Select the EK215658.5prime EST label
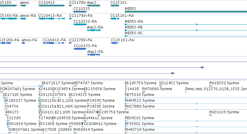Image resolution: width=247 pixels, height=134 pixels. [100, 89]
